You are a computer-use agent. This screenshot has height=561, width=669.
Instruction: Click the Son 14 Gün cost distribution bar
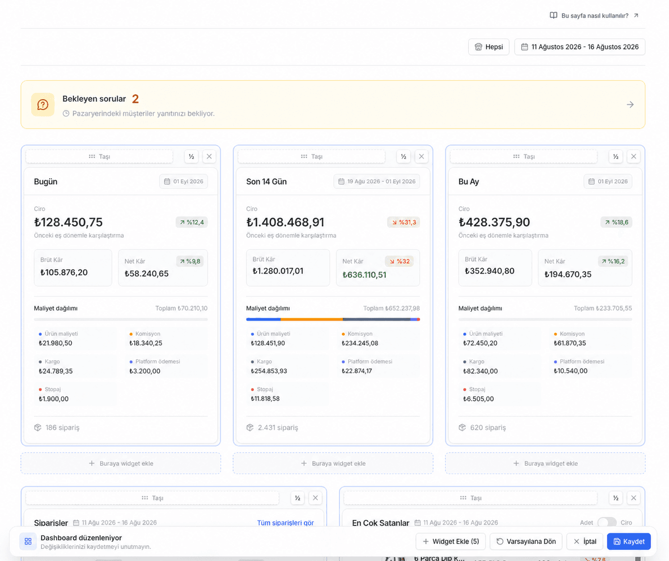tap(333, 319)
